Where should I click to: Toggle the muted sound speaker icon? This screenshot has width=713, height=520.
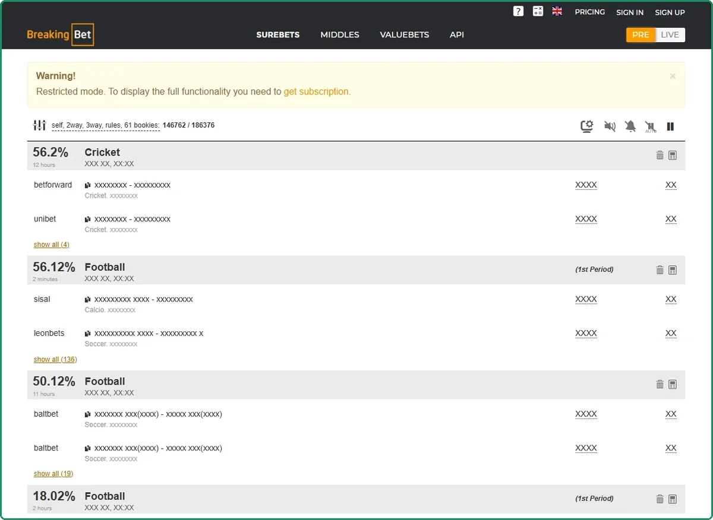(x=610, y=126)
